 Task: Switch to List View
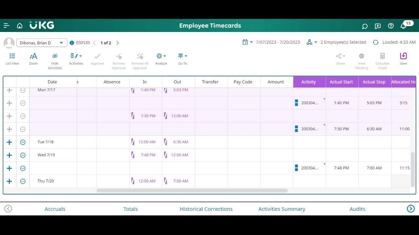12,59
